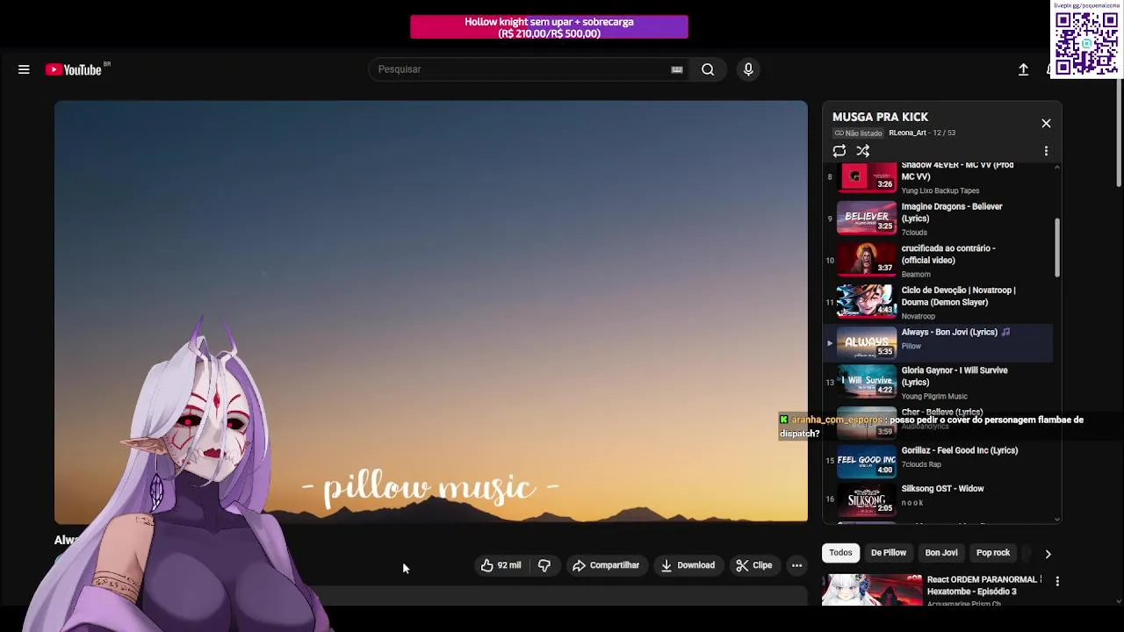Open the playlist three-dot options menu
The image size is (1124, 632).
[x=1046, y=151]
